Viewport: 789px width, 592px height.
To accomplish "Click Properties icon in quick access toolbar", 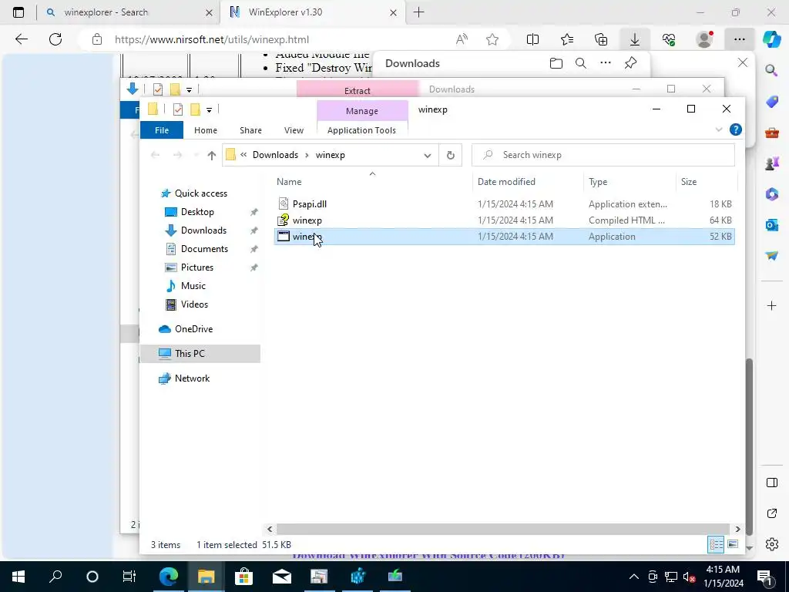I will click(178, 109).
